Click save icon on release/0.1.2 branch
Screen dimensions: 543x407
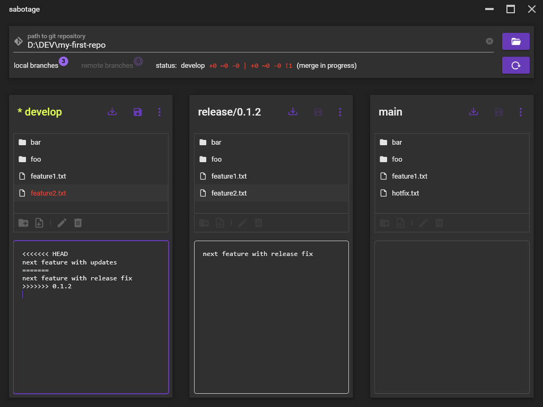(318, 112)
